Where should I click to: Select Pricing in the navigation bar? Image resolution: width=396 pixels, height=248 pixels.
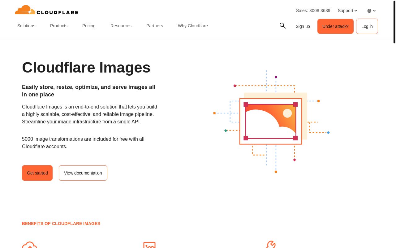[x=89, y=26]
